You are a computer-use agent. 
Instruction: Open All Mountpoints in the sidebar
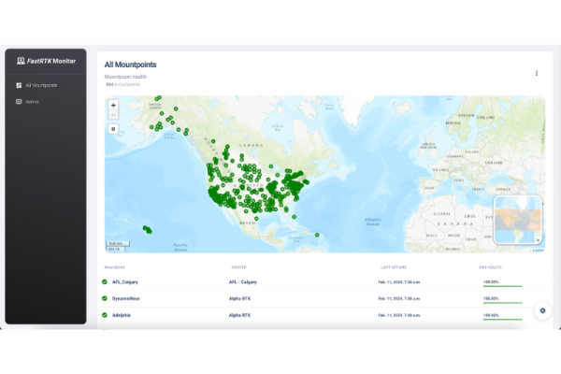(41, 85)
